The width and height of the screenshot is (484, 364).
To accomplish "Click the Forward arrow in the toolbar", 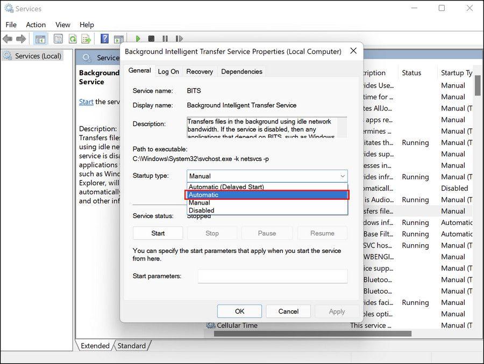I will tap(21, 39).
